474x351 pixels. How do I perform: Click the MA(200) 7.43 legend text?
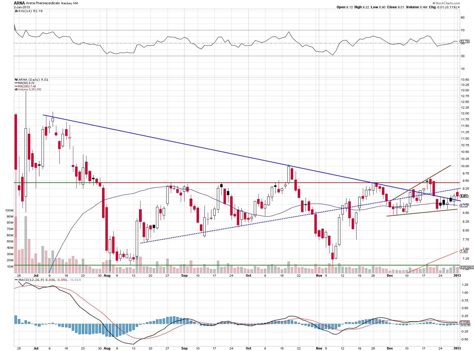(27, 86)
